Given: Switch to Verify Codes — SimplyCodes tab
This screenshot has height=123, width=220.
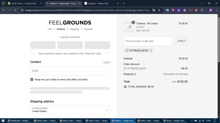Looking at the screenshot, I should click(24, 3).
